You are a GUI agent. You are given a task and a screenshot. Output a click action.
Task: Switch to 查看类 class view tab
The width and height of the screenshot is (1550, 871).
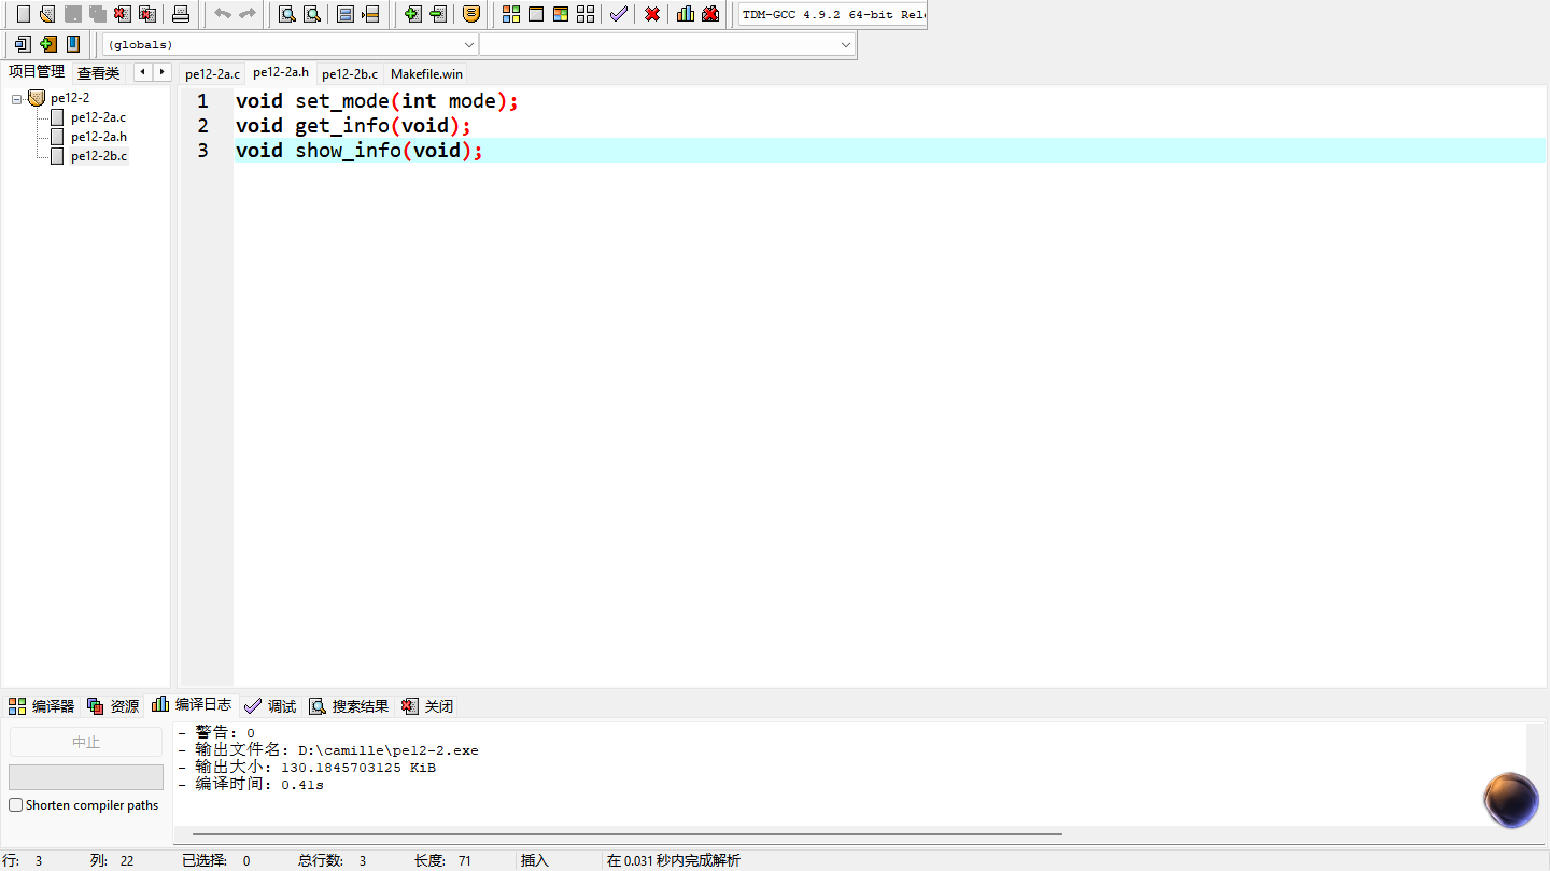[x=98, y=73]
